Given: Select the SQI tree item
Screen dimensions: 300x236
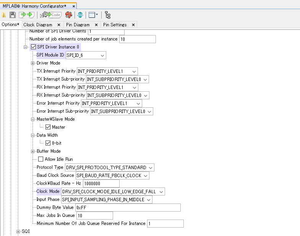Looking at the screenshot, I should pyautogui.click(x=26, y=231).
